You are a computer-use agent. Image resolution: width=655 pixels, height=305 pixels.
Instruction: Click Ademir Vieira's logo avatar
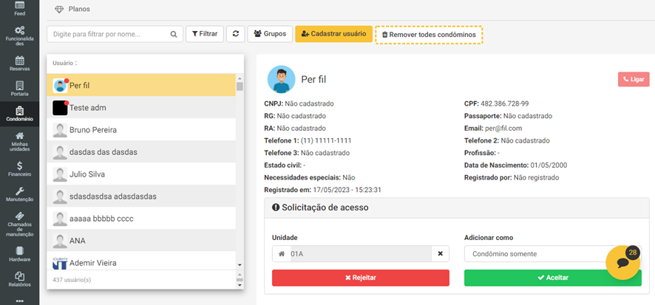point(60,263)
